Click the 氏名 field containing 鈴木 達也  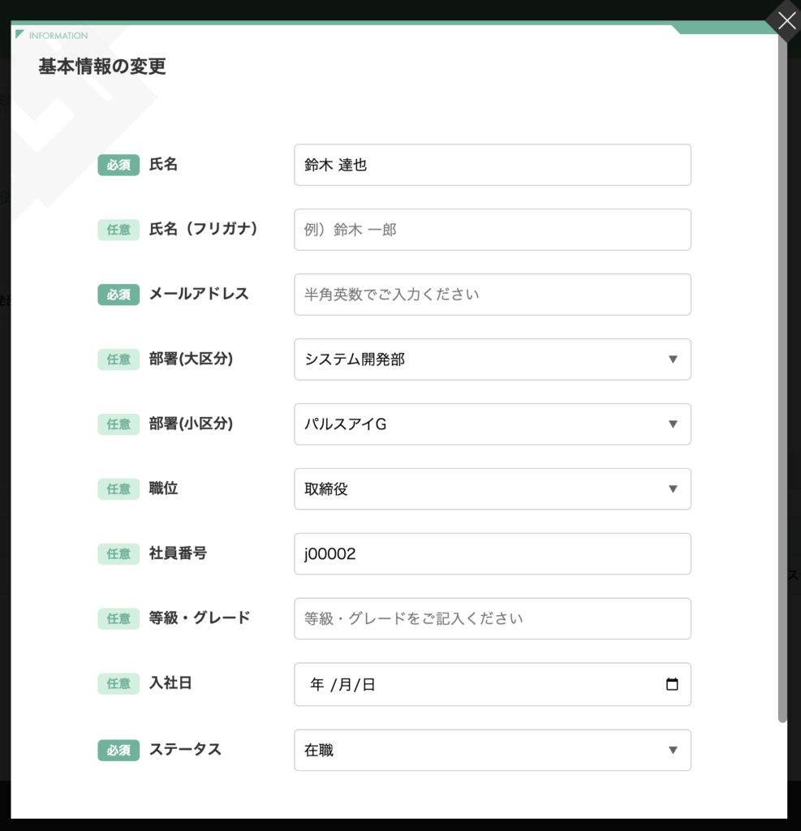coord(493,165)
